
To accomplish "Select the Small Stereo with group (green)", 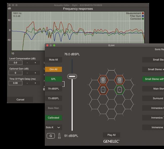I will 153,79.
